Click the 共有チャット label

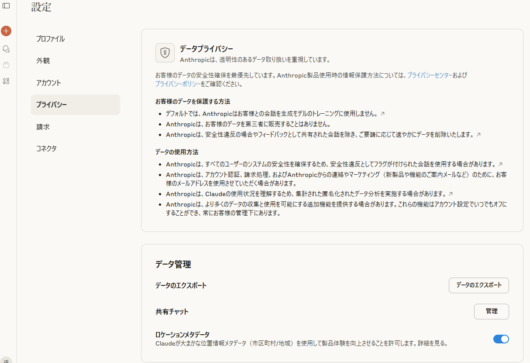172,312
